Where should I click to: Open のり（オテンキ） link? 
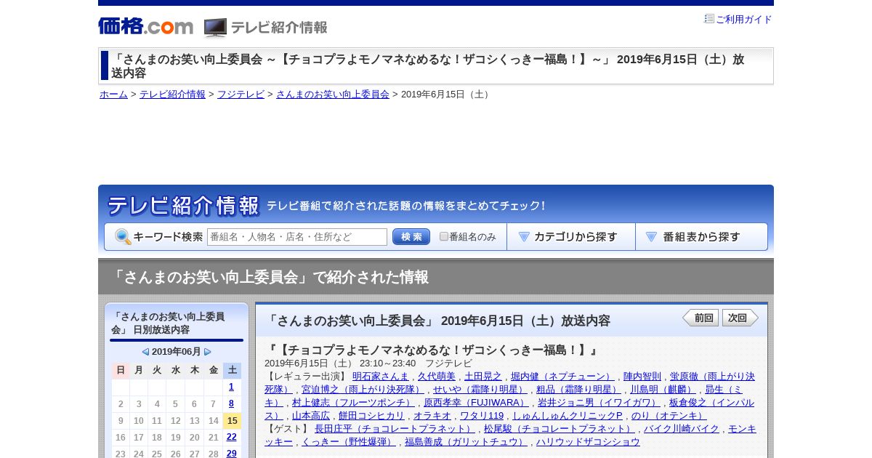669,415
